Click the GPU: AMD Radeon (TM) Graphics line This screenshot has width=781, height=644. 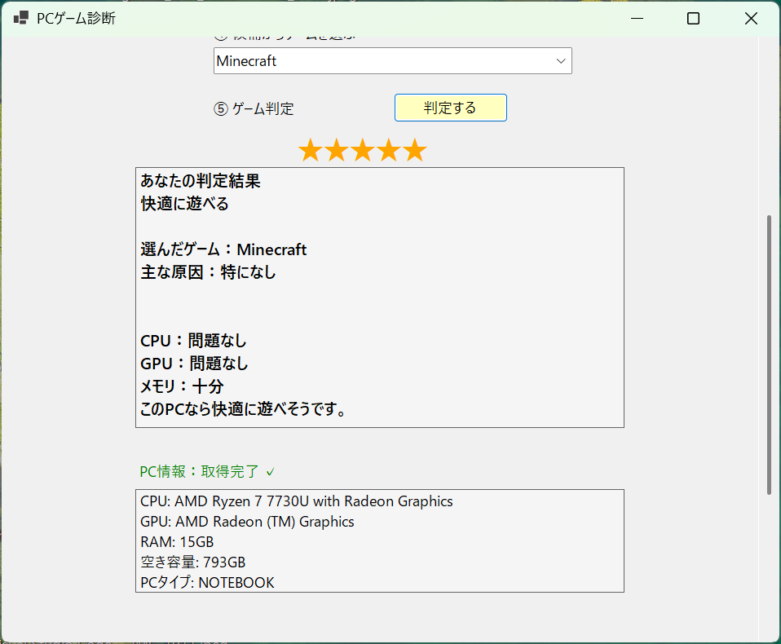pyautogui.click(x=247, y=522)
